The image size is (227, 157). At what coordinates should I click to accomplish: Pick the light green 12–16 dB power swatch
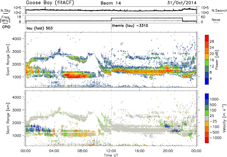click(x=207, y=63)
